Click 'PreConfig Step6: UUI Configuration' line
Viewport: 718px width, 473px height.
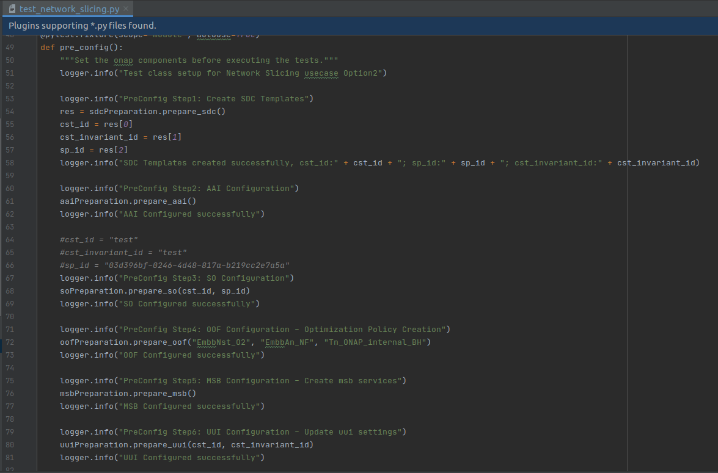[x=233, y=432]
